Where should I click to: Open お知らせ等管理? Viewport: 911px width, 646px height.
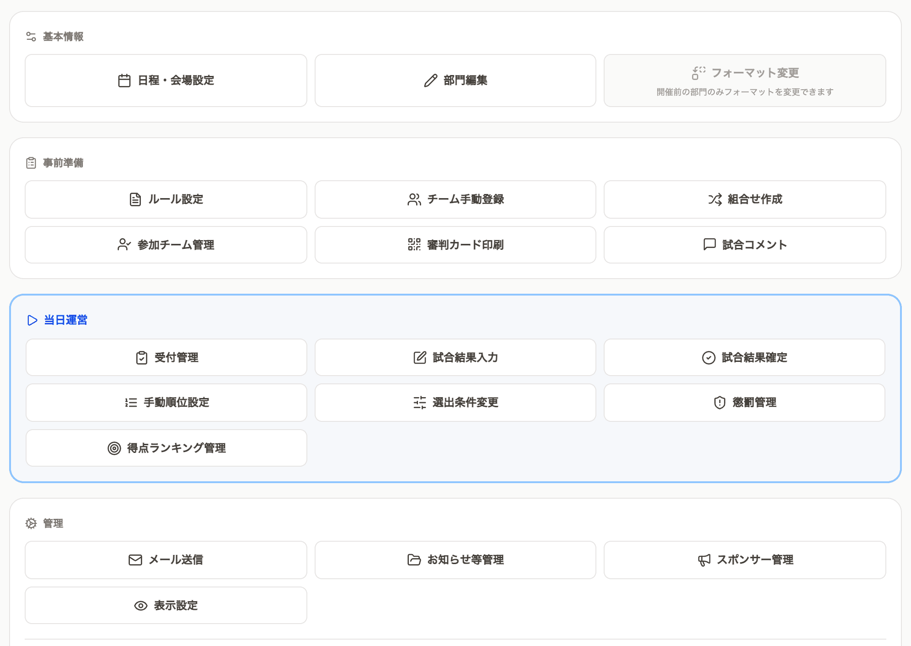(455, 560)
